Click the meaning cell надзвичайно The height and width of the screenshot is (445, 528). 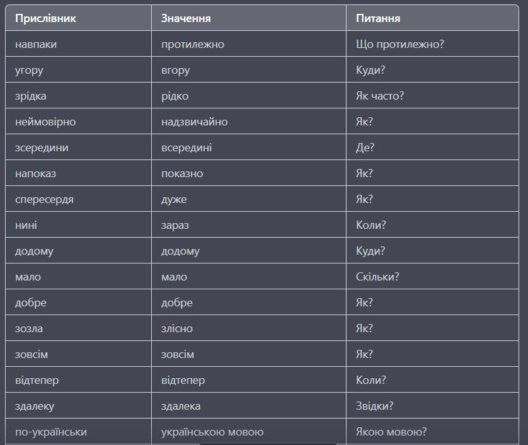pyautogui.click(x=194, y=122)
